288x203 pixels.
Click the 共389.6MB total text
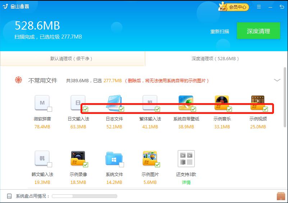(x=77, y=81)
